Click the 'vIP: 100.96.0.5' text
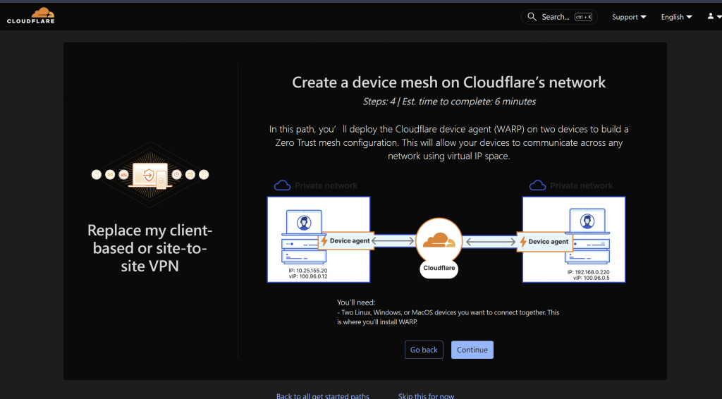The height and width of the screenshot is (399, 722). tap(592, 278)
